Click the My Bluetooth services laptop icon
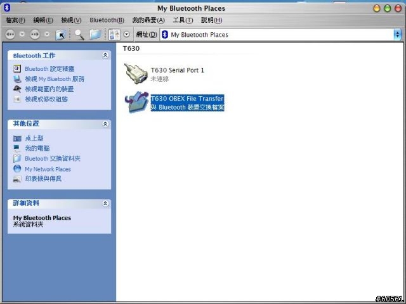 click(x=17, y=79)
